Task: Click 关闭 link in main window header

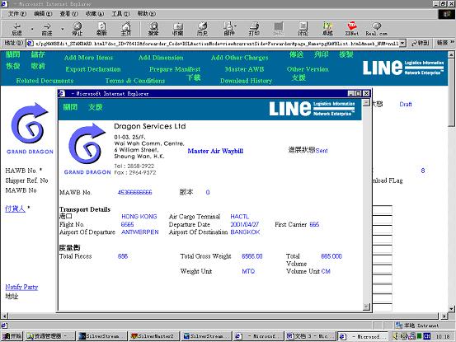Action: tap(13, 54)
